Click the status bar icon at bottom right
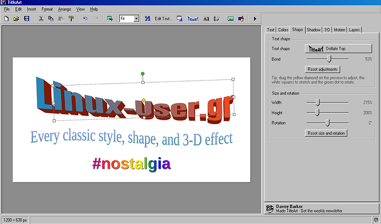The width and height of the screenshot is (381, 224). 376,220
